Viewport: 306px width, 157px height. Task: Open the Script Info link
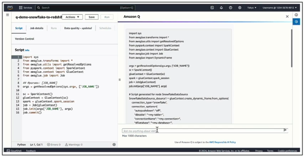click(x=27, y=50)
